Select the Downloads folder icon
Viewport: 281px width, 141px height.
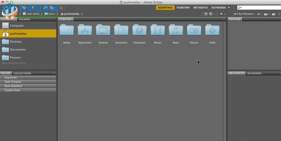[x=139, y=30]
